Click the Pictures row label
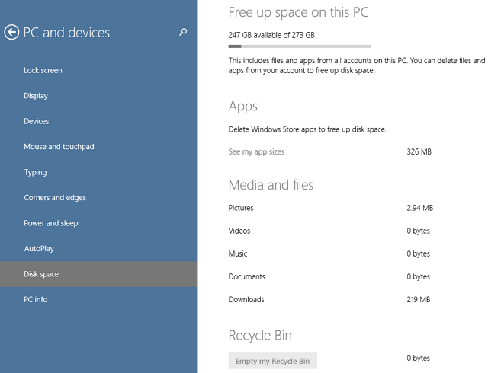 click(241, 208)
